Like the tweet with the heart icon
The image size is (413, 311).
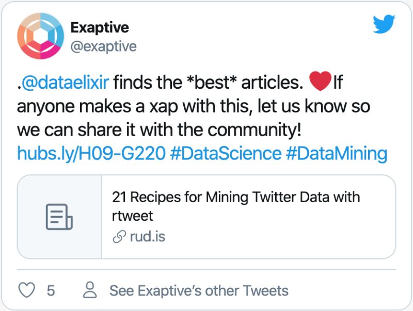click(x=26, y=290)
